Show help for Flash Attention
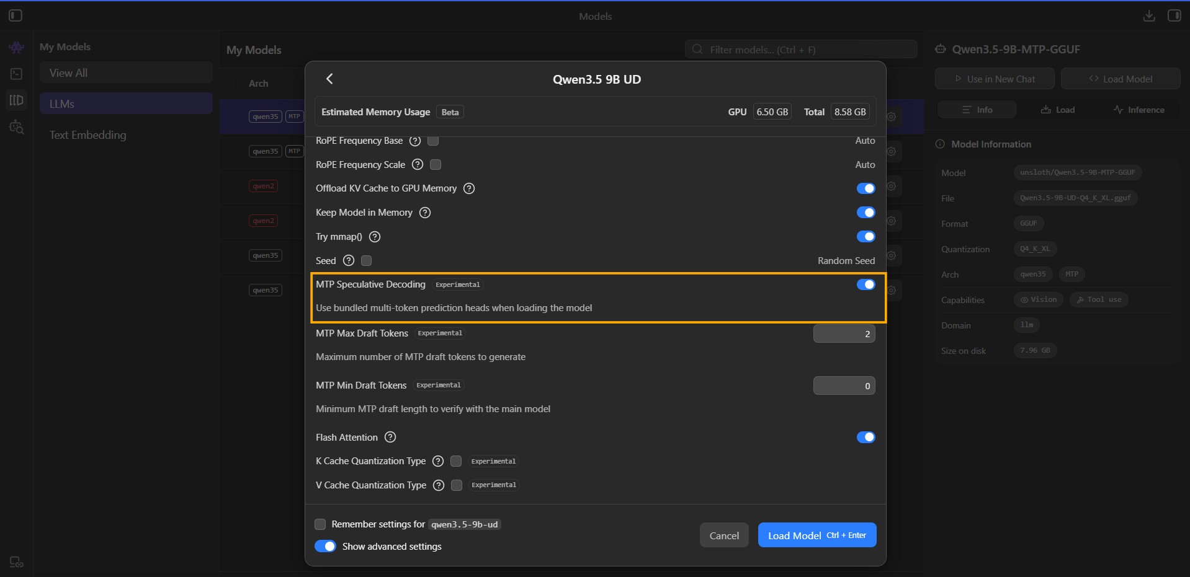The image size is (1190, 577). click(x=390, y=437)
